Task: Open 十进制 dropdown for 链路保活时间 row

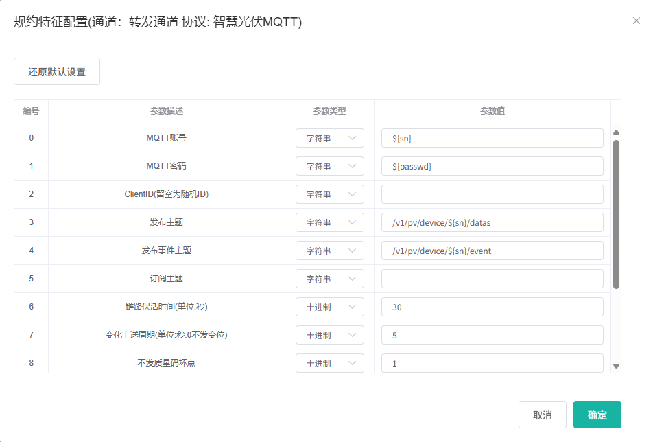Action: coord(329,307)
